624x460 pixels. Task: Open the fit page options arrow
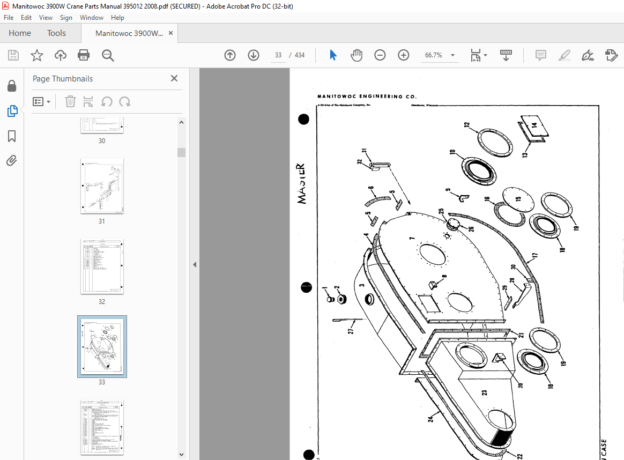point(486,55)
